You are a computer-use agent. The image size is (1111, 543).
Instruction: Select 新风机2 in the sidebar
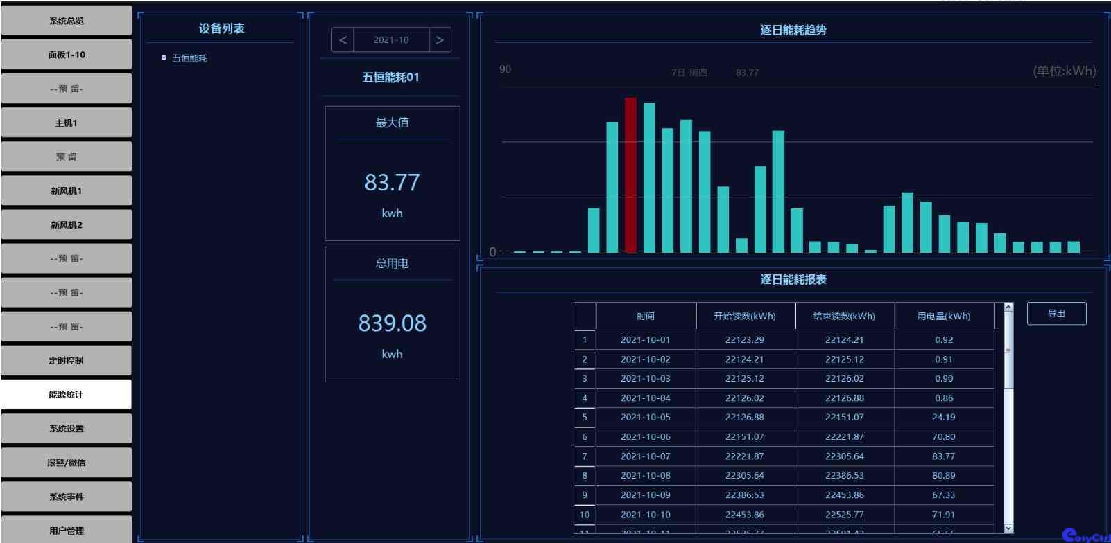[67, 224]
